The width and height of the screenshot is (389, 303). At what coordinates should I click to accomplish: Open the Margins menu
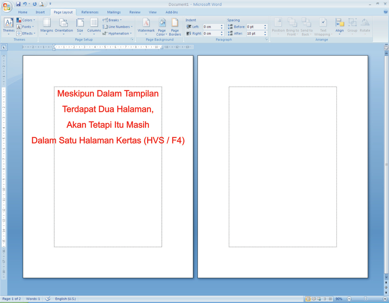tap(47, 26)
